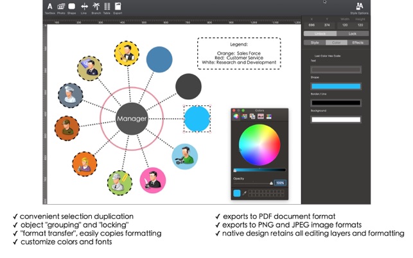Viewport: 413px width, 258px height.
Task: Close the Colors window
Action: tap(234, 110)
